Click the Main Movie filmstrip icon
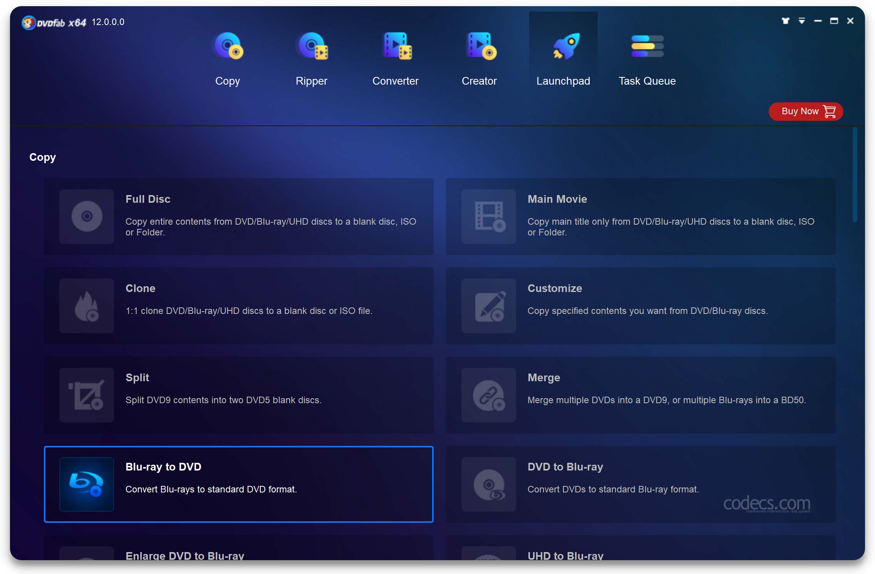 [x=488, y=217]
